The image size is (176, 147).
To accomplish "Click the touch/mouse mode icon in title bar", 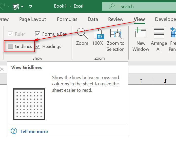I will 16,7.
